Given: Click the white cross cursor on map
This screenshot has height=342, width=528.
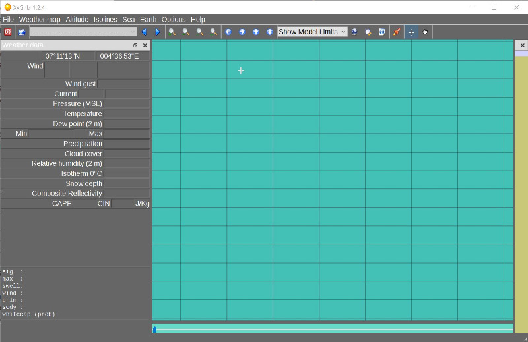Looking at the screenshot, I should point(241,71).
